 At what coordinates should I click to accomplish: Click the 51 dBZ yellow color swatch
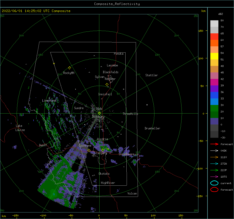214,56
